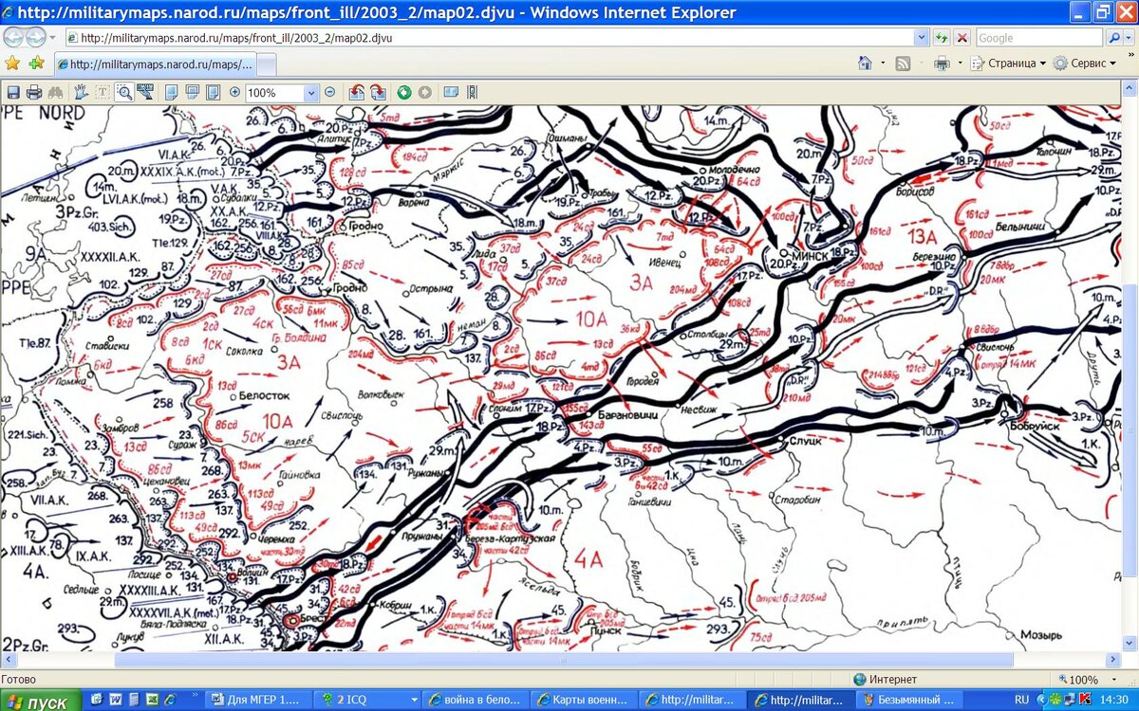Expand the Home button dropdown arrow

pos(882,64)
